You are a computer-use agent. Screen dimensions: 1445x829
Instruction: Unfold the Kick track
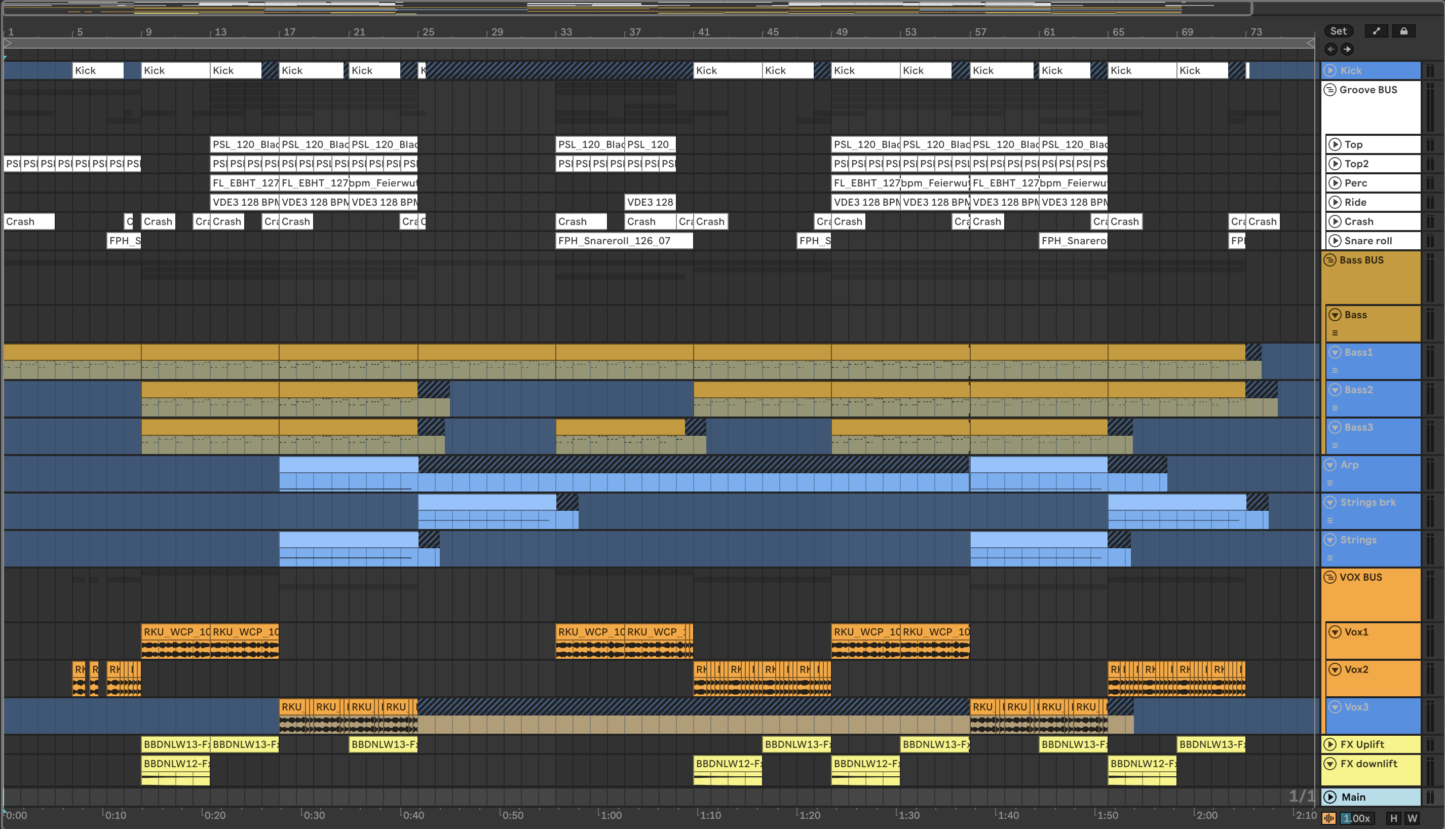point(1330,70)
